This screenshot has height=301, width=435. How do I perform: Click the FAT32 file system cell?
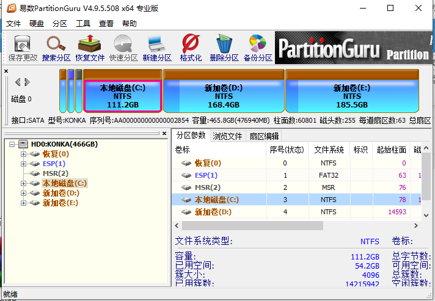[x=329, y=175]
